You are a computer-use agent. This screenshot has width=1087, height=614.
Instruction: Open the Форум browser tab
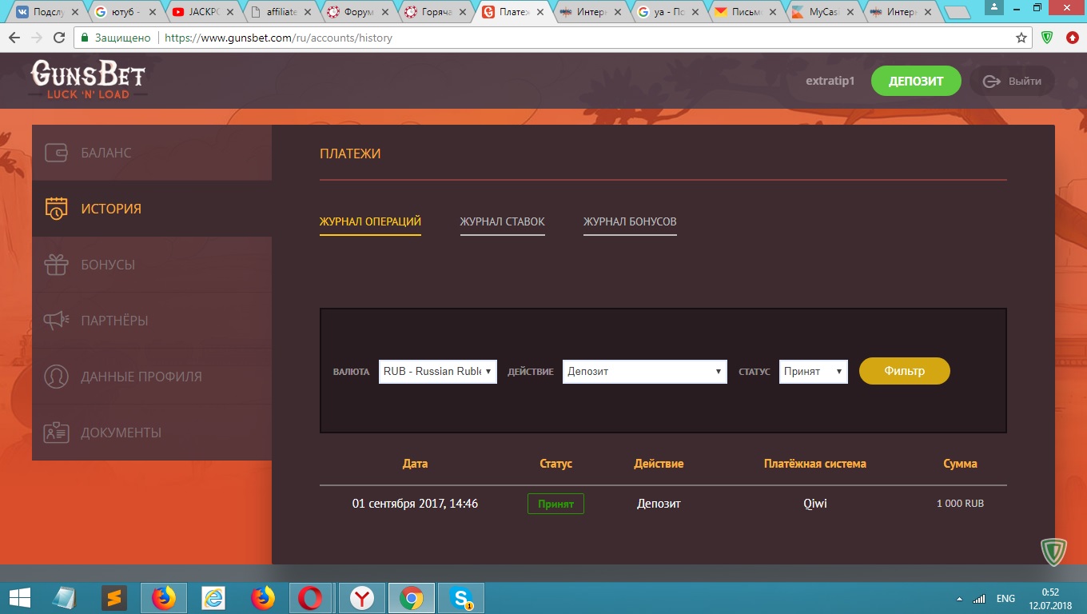[x=359, y=13]
